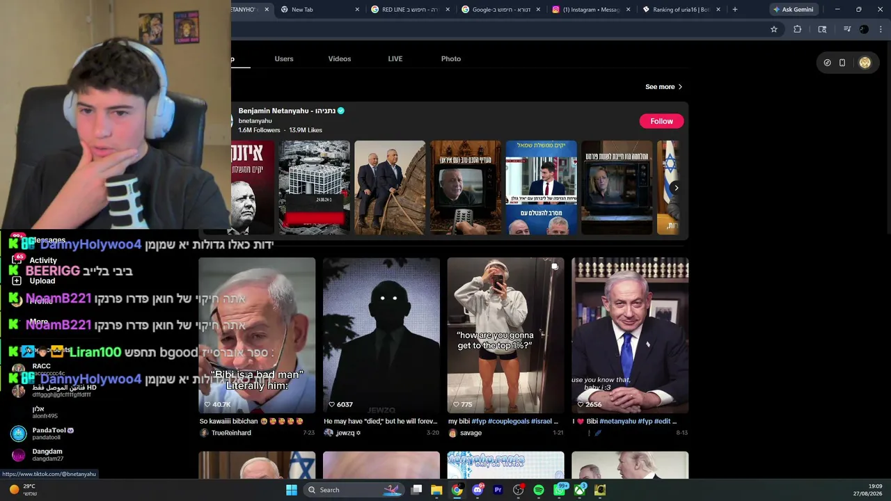Follow Benjamin Netanyahu's account
Image resolution: width=891 pixels, height=501 pixels.
click(662, 121)
